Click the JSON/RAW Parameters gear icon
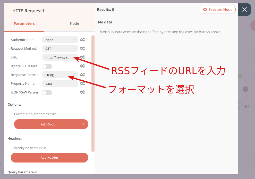This screenshot has width=255, height=179. click(x=82, y=92)
